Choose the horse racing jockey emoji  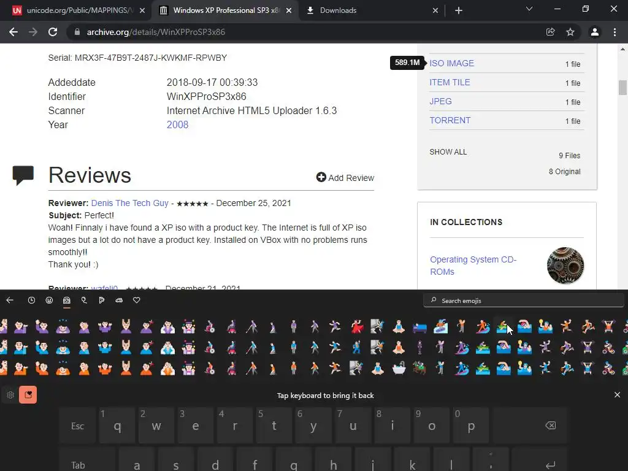tap(419, 369)
